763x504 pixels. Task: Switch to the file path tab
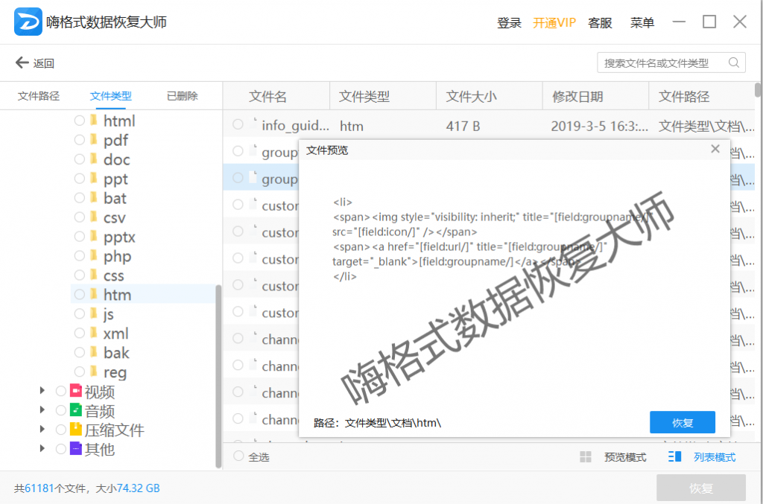pos(39,96)
